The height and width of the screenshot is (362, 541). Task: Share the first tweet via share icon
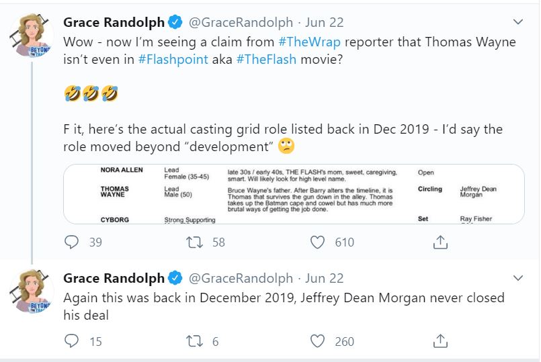pos(440,242)
